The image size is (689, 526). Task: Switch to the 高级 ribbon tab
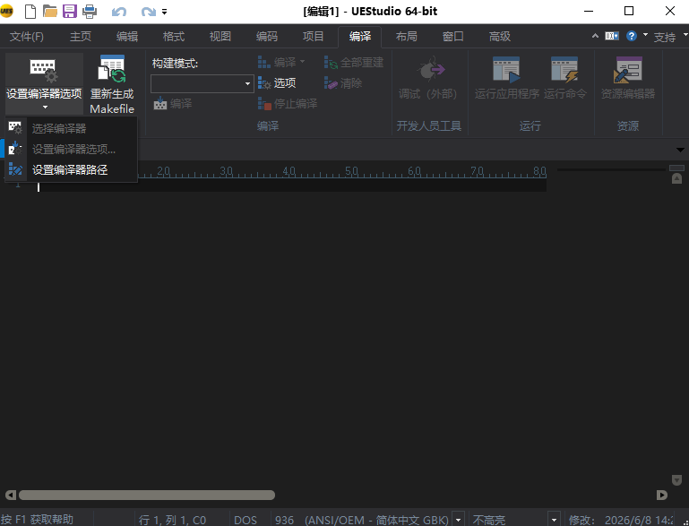500,37
